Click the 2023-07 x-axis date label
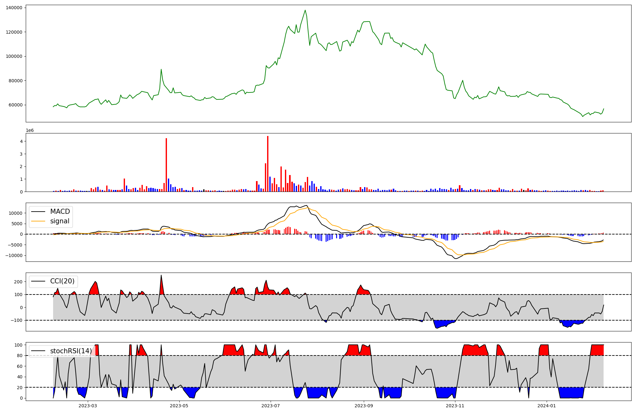The height and width of the screenshot is (413, 636). pos(271,406)
